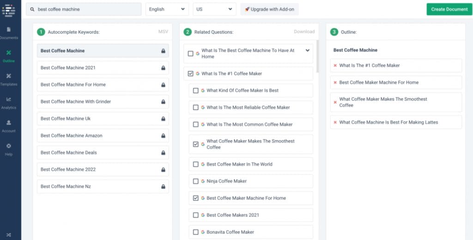
Task: Click Upgrade with Add-on button
Action: [269, 9]
